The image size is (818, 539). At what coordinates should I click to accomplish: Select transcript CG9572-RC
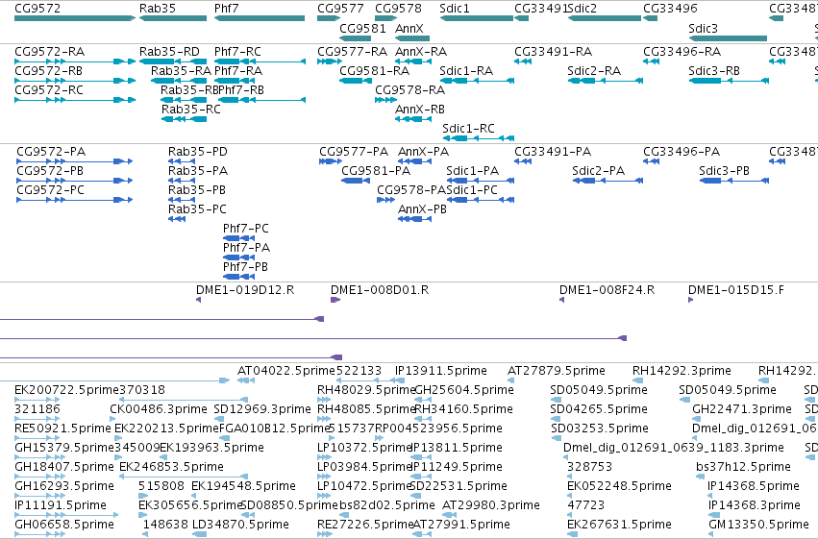[75, 100]
